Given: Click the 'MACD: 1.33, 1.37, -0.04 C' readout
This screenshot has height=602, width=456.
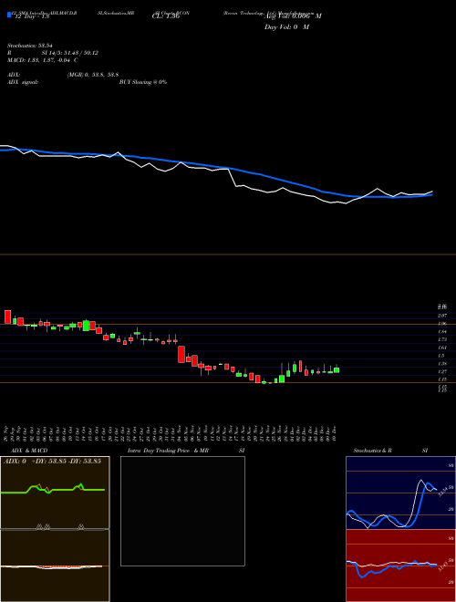Looking at the screenshot, I should pos(43,60).
